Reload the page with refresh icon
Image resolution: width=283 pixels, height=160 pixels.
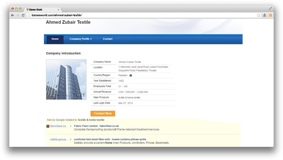tap(23, 15)
